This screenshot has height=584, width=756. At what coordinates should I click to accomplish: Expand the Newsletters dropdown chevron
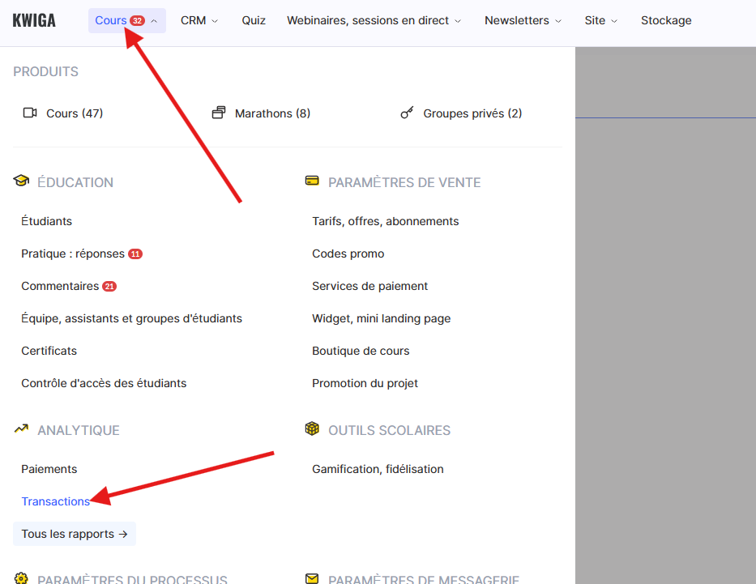tap(558, 21)
